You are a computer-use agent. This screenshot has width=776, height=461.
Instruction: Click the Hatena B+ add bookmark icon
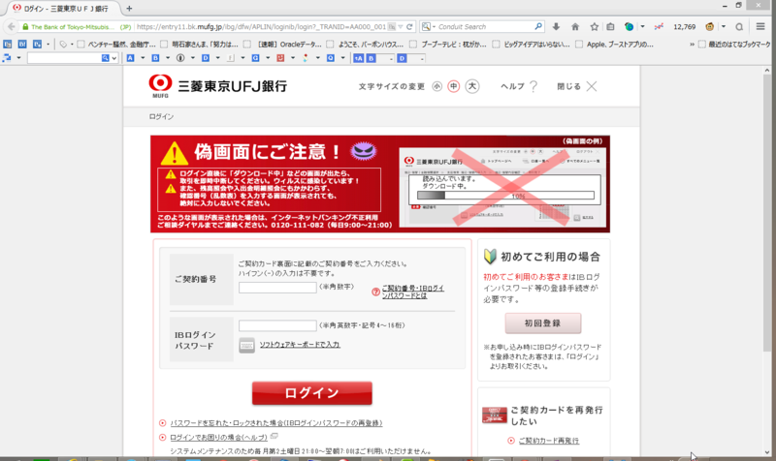click(x=37, y=44)
